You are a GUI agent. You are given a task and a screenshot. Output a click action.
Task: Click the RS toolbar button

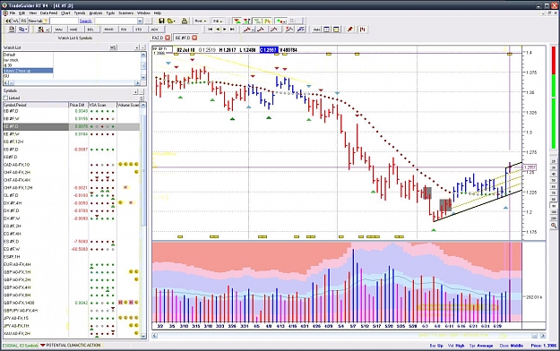coord(23,21)
